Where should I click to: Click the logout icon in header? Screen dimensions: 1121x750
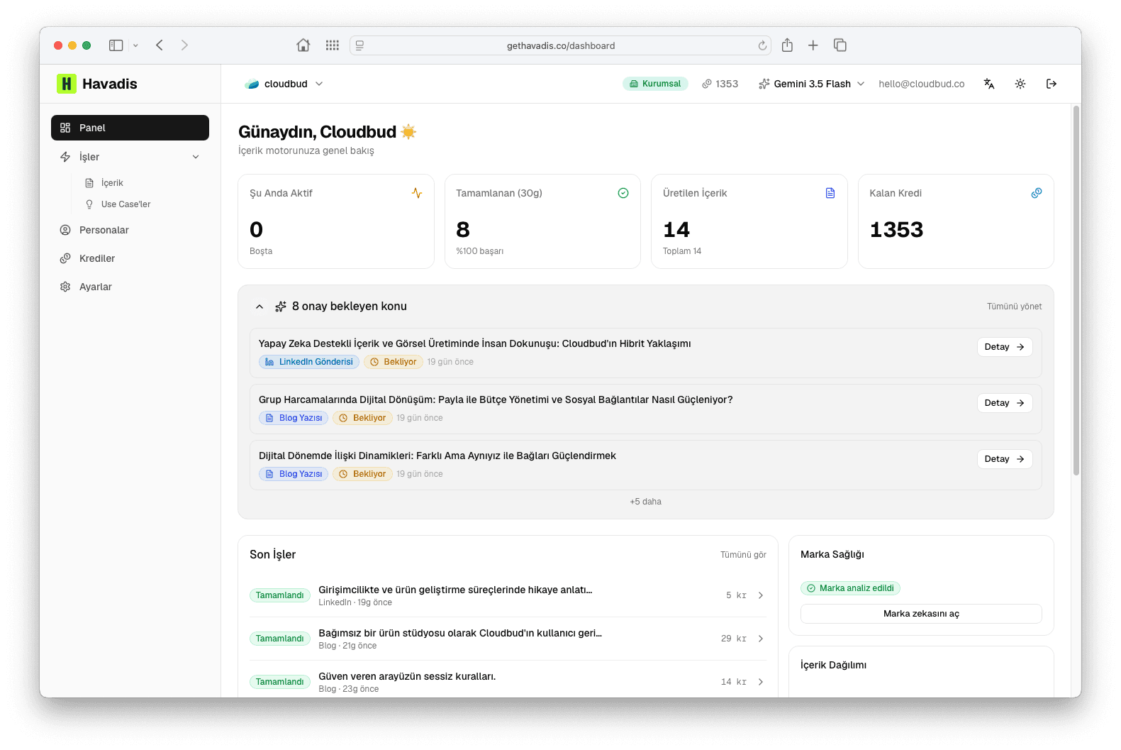point(1052,84)
